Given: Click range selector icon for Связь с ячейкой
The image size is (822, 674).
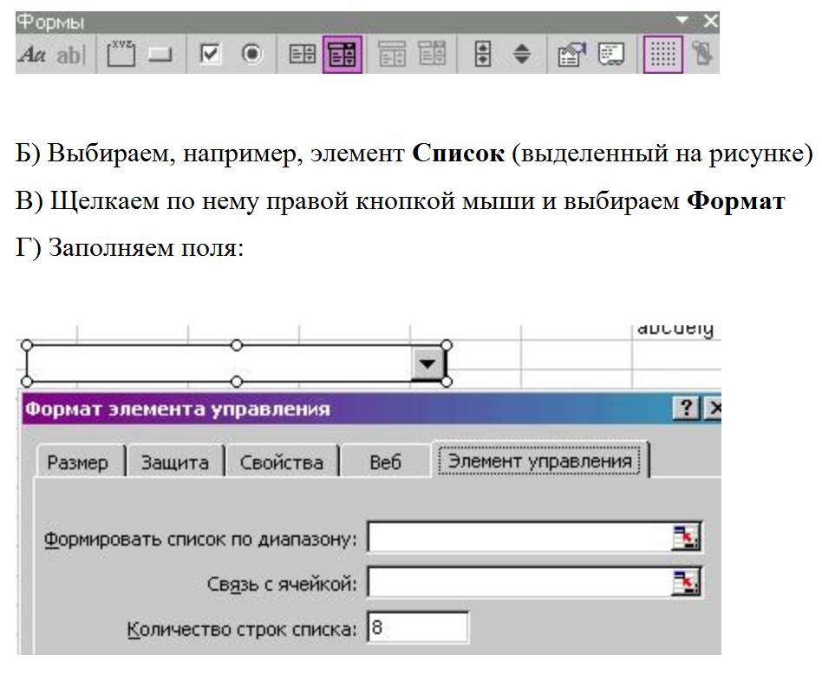Looking at the screenshot, I should pos(686,582).
